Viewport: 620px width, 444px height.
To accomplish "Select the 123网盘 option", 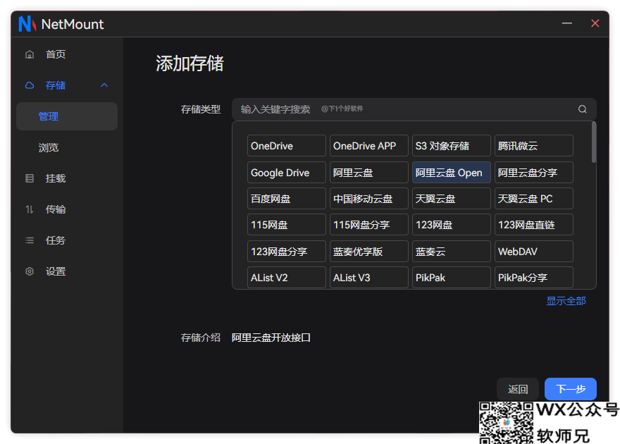I will point(451,225).
